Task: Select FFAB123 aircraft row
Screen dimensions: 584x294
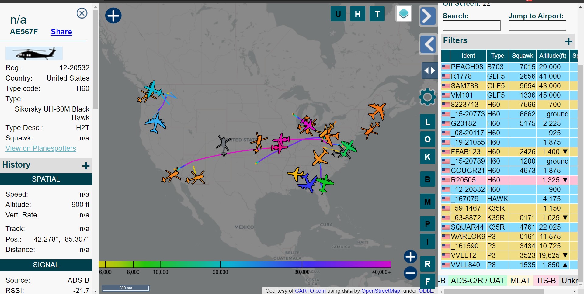Action: (x=509, y=152)
